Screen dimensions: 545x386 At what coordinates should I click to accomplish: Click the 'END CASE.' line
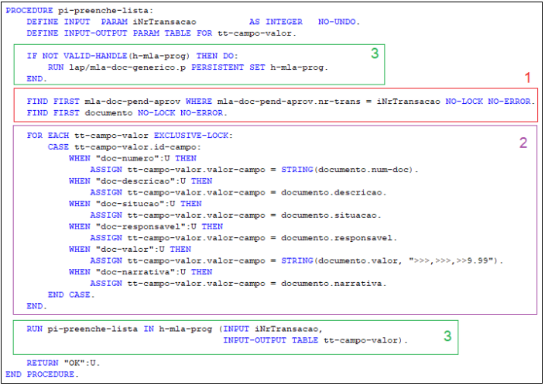tap(71, 295)
